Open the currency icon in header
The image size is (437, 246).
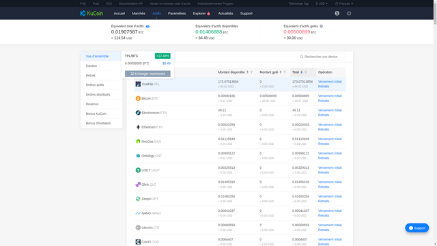[x=337, y=13]
